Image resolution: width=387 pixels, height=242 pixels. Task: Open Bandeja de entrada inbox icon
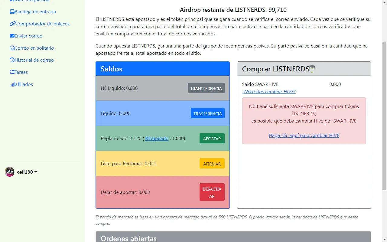[x=12, y=12]
